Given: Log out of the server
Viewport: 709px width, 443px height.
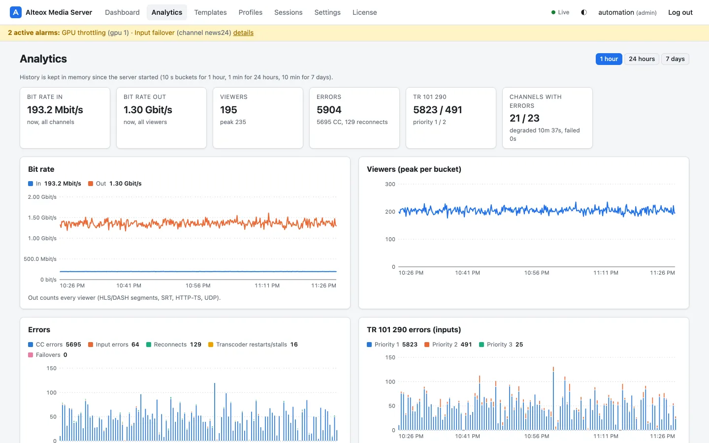Looking at the screenshot, I should pyautogui.click(x=680, y=12).
